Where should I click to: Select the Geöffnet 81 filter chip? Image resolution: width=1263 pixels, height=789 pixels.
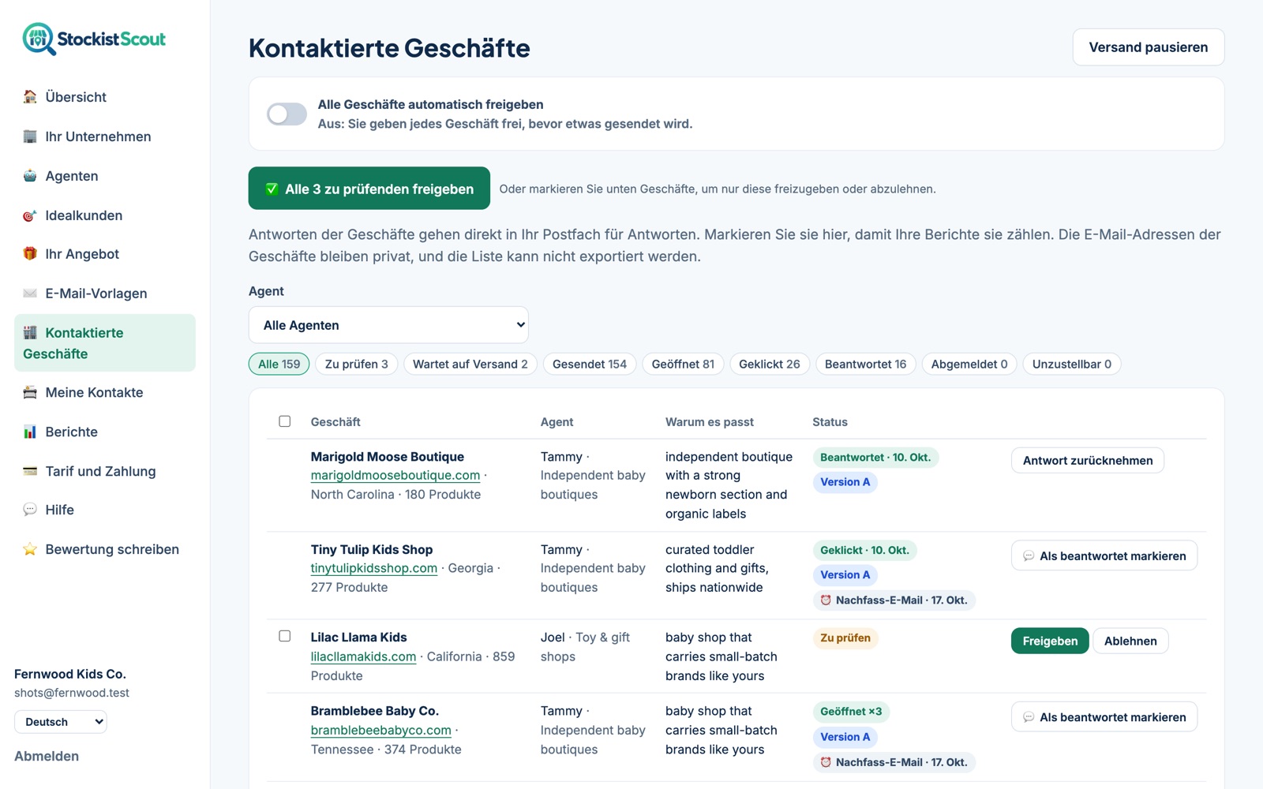pos(683,364)
